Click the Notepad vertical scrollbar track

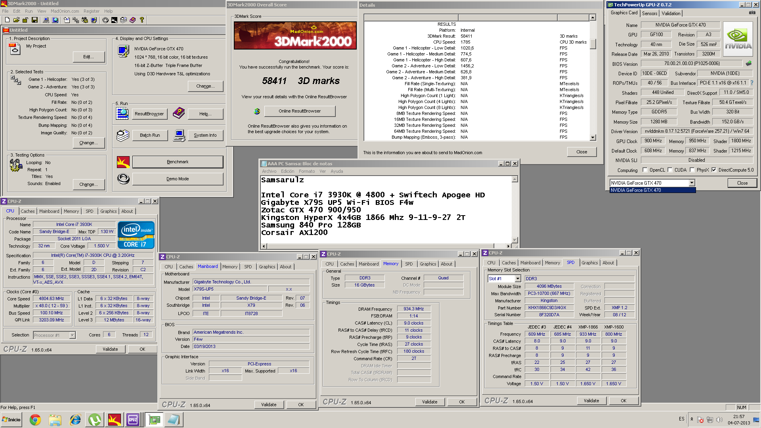point(515,209)
